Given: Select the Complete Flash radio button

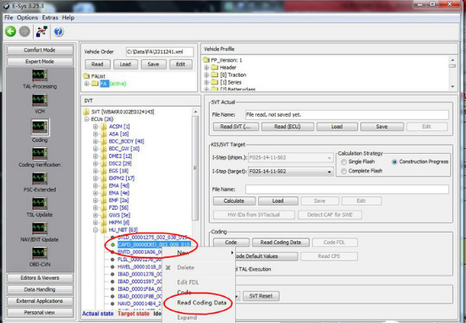Looking at the screenshot, I should tap(344, 171).
